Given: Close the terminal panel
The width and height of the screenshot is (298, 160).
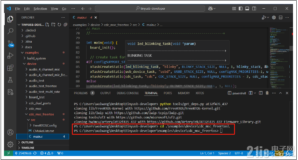Looking at the screenshot, I should [x=287, y=93].
